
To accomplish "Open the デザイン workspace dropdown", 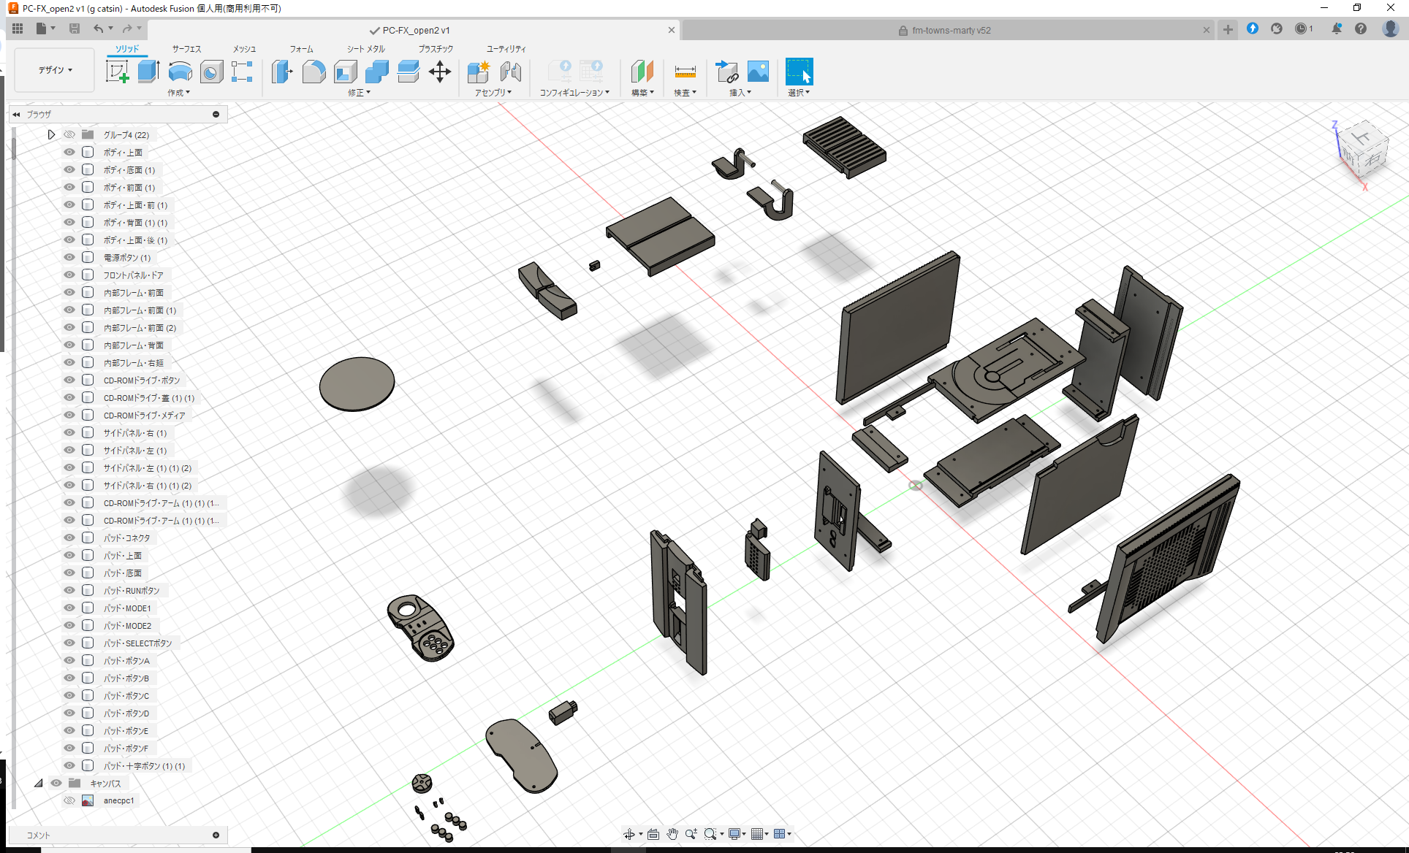I will point(53,70).
